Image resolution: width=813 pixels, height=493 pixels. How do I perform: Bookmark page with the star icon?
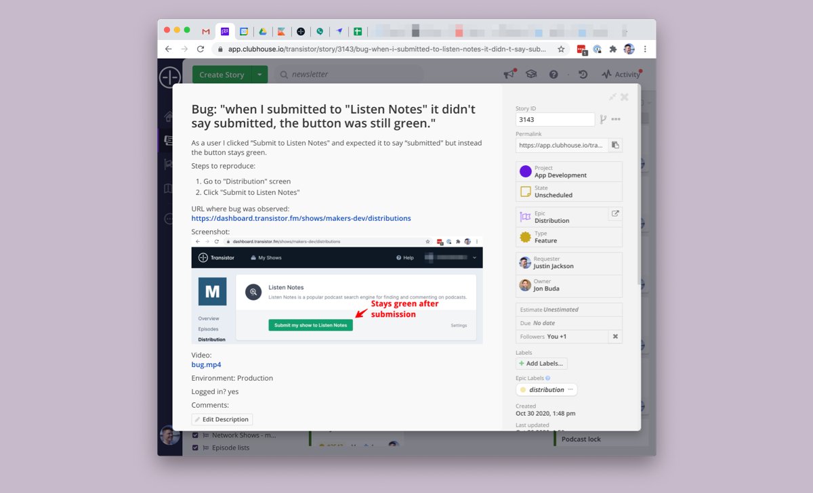pyautogui.click(x=561, y=49)
